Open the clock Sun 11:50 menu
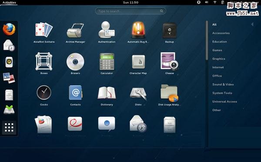This screenshot has height=162, width=261. (130, 3)
